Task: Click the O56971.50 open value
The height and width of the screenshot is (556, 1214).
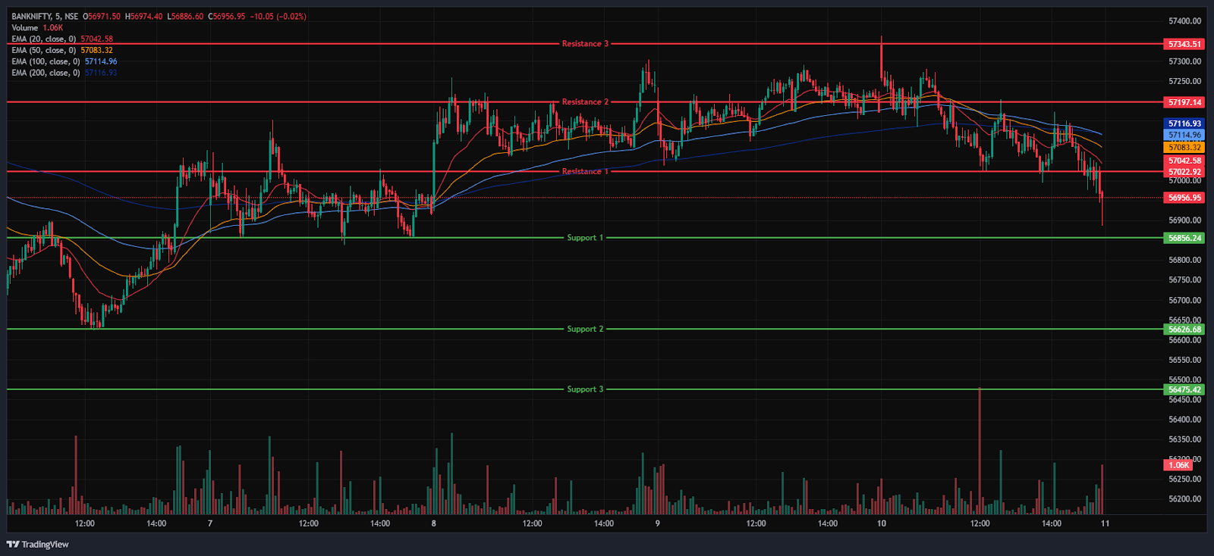Action: pyautogui.click(x=102, y=17)
